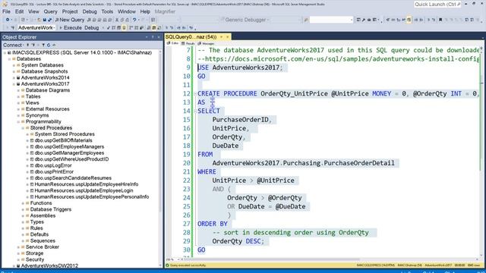Refresh the Object Explorer tree
The image size is (486, 273).
click(49, 45)
